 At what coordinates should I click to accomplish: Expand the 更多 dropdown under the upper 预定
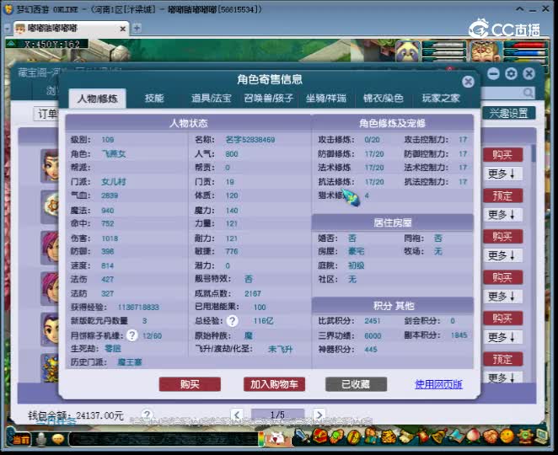tap(502, 215)
